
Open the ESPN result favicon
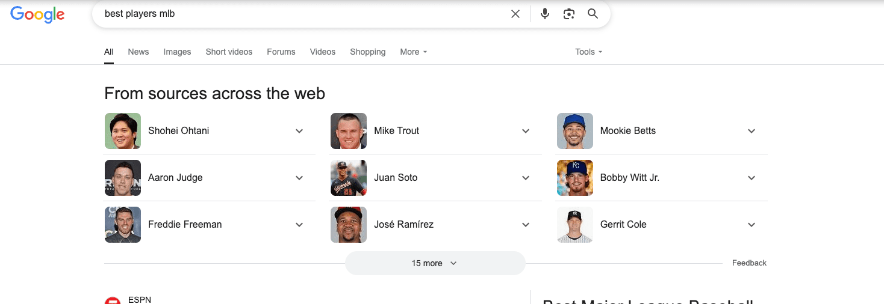coord(113,300)
